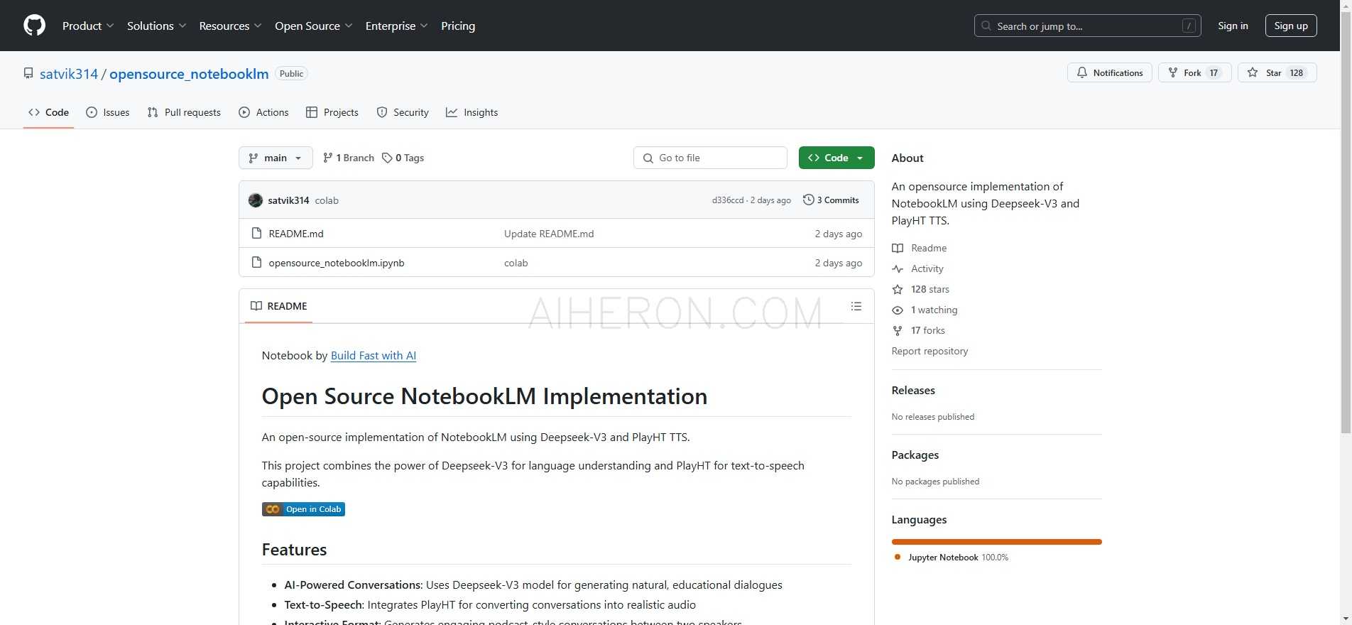This screenshot has width=1352, height=625.
Task: Open commit hash d336ccd
Action: [728, 200]
